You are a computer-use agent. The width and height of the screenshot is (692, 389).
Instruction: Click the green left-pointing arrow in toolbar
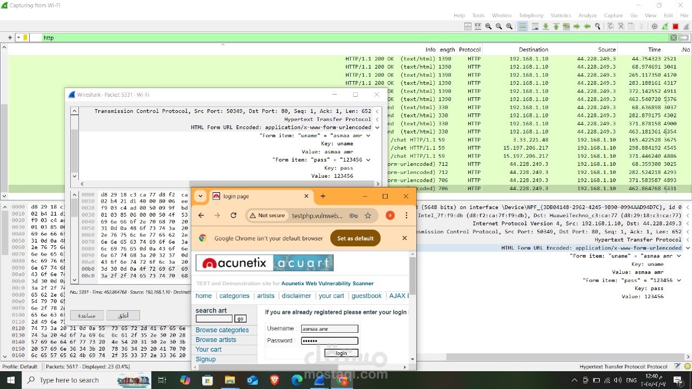[587, 26]
